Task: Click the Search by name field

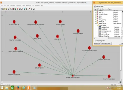Action: click(x=113, y=6)
